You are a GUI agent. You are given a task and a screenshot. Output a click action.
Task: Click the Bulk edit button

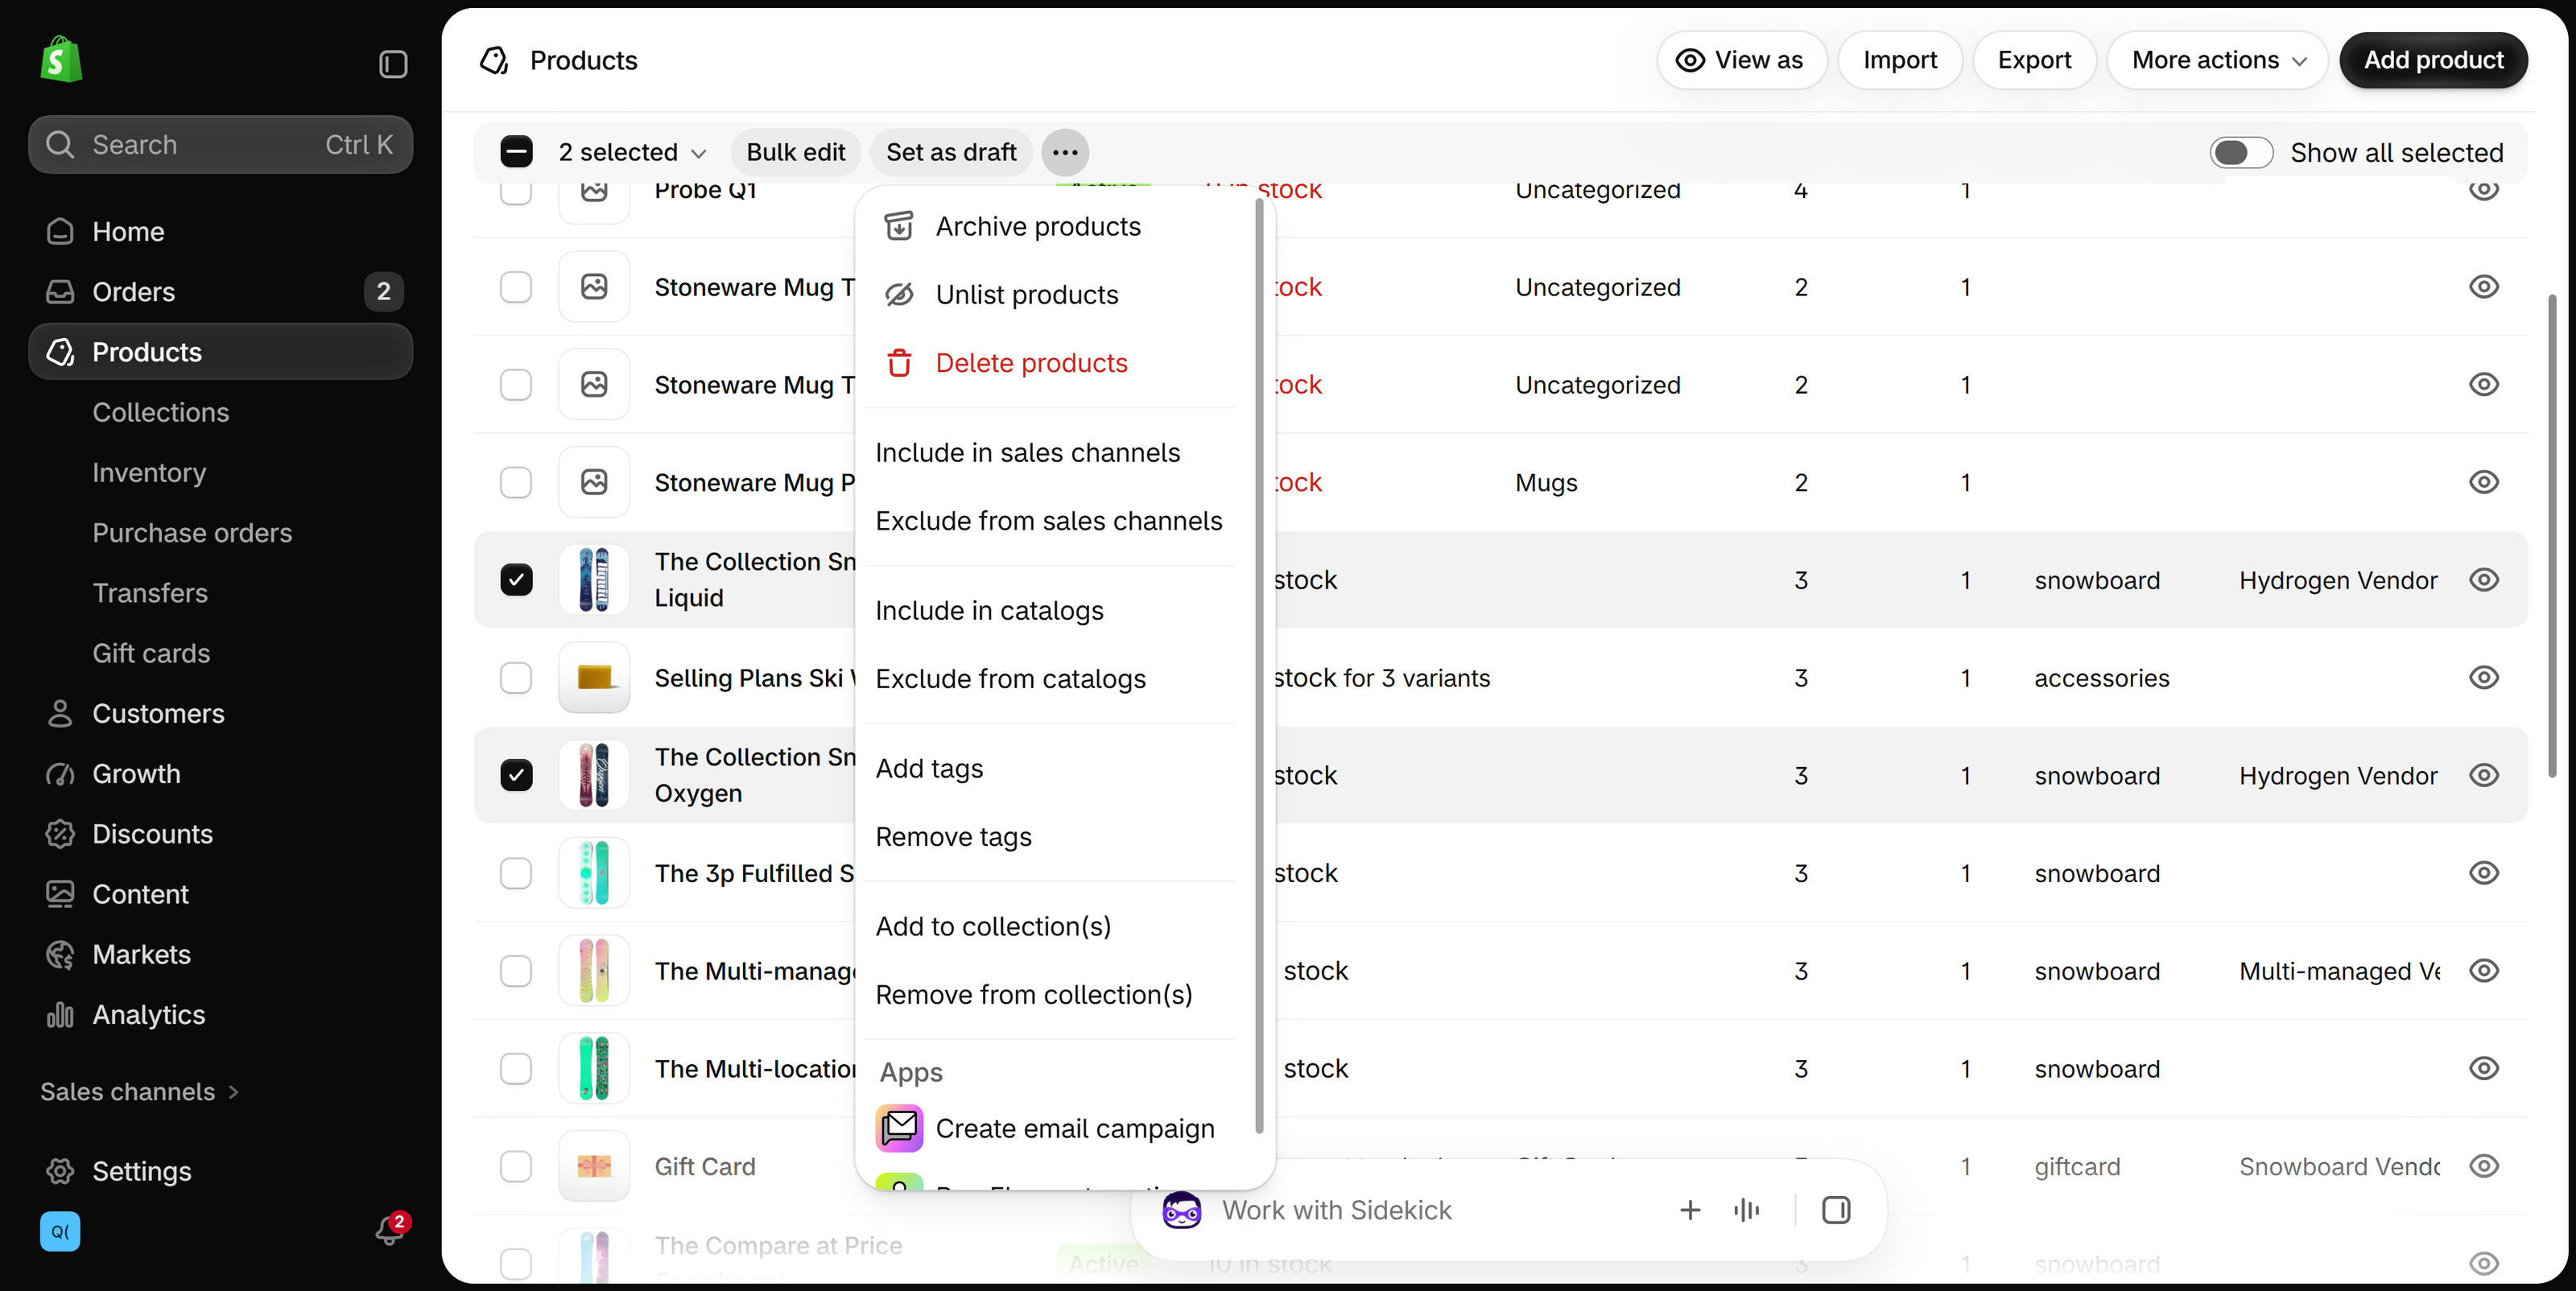[x=796, y=152]
